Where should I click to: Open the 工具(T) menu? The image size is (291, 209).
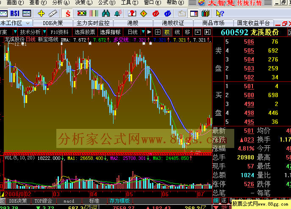(130, 3)
